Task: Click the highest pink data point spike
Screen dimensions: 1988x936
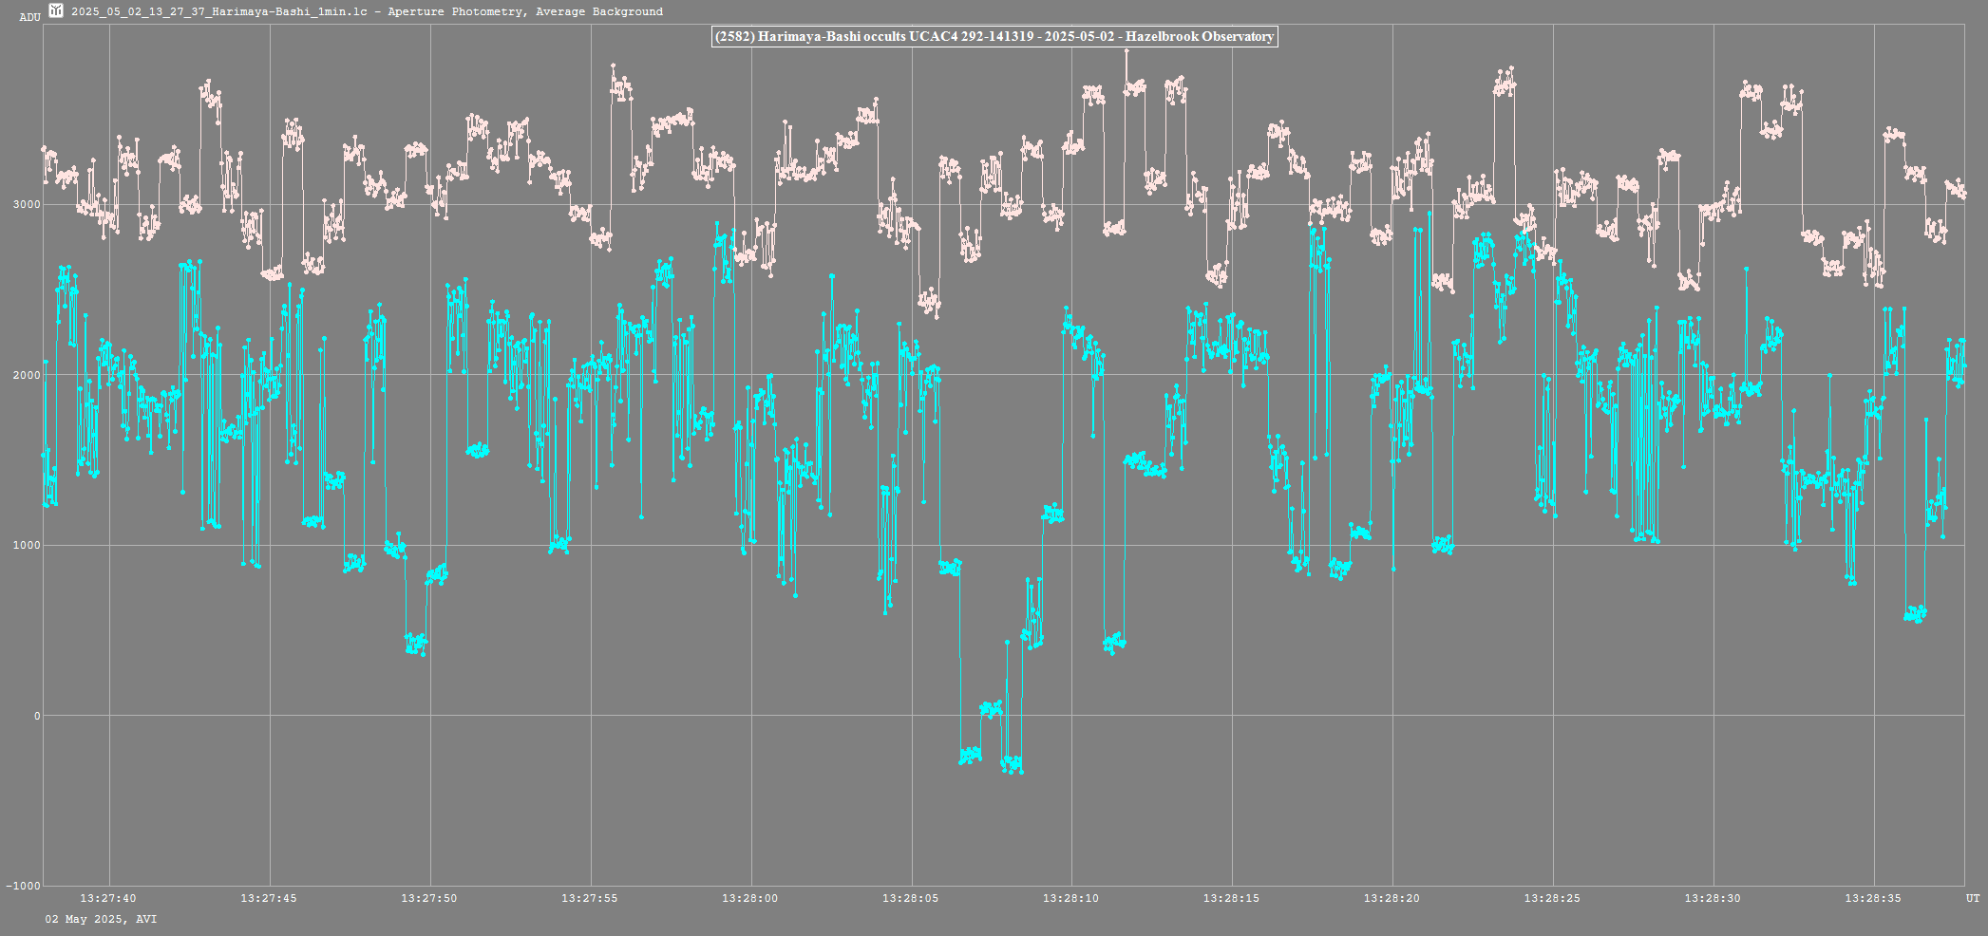Action: tap(1127, 51)
